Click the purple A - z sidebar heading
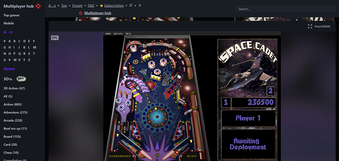Image resolution: width=339 pixels, height=161 pixels. (8, 32)
